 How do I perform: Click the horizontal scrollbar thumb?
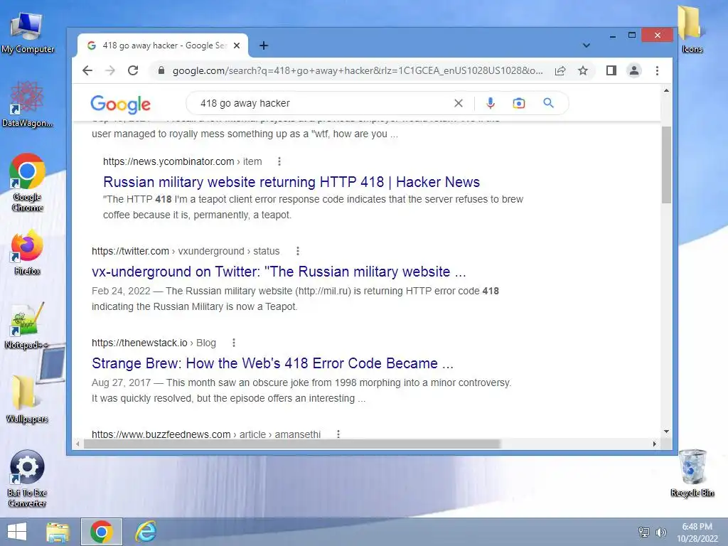coord(291,444)
